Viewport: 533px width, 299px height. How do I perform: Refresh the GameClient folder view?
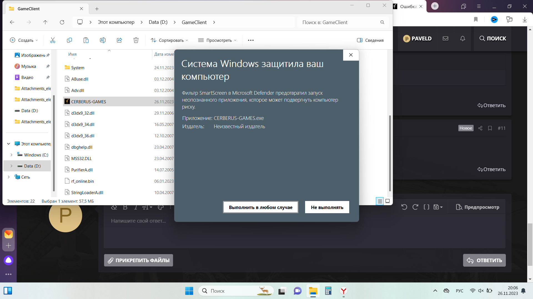coord(62,22)
